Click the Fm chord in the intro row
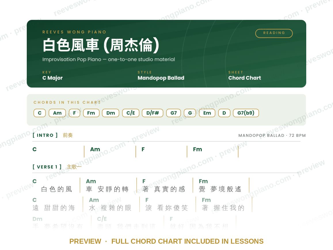 pyautogui.click(x=197, y=149)
